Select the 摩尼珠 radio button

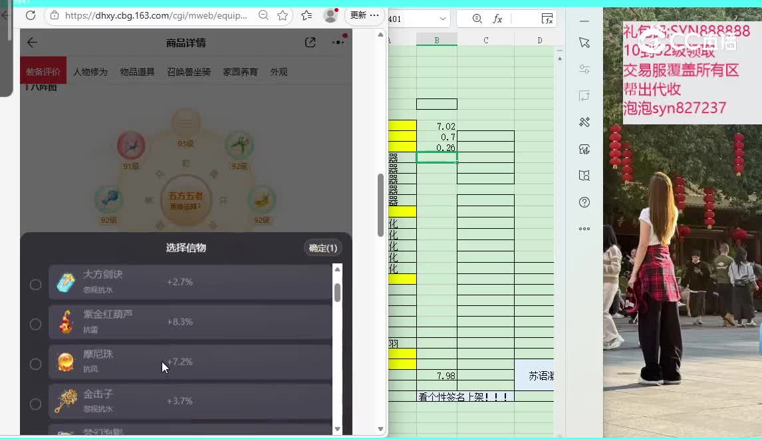(35, 364)
